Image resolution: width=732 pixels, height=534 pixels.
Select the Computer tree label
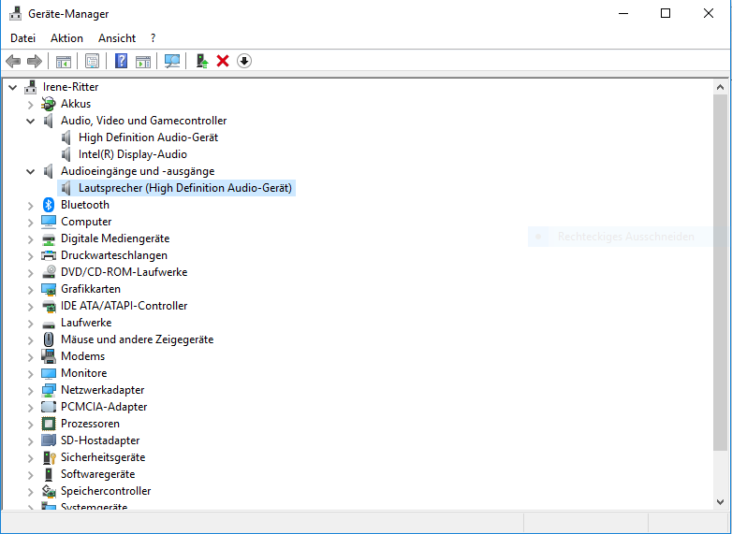click(86, 222)
